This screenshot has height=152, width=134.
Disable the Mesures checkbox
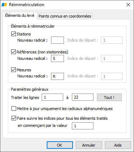coord(13,70)
